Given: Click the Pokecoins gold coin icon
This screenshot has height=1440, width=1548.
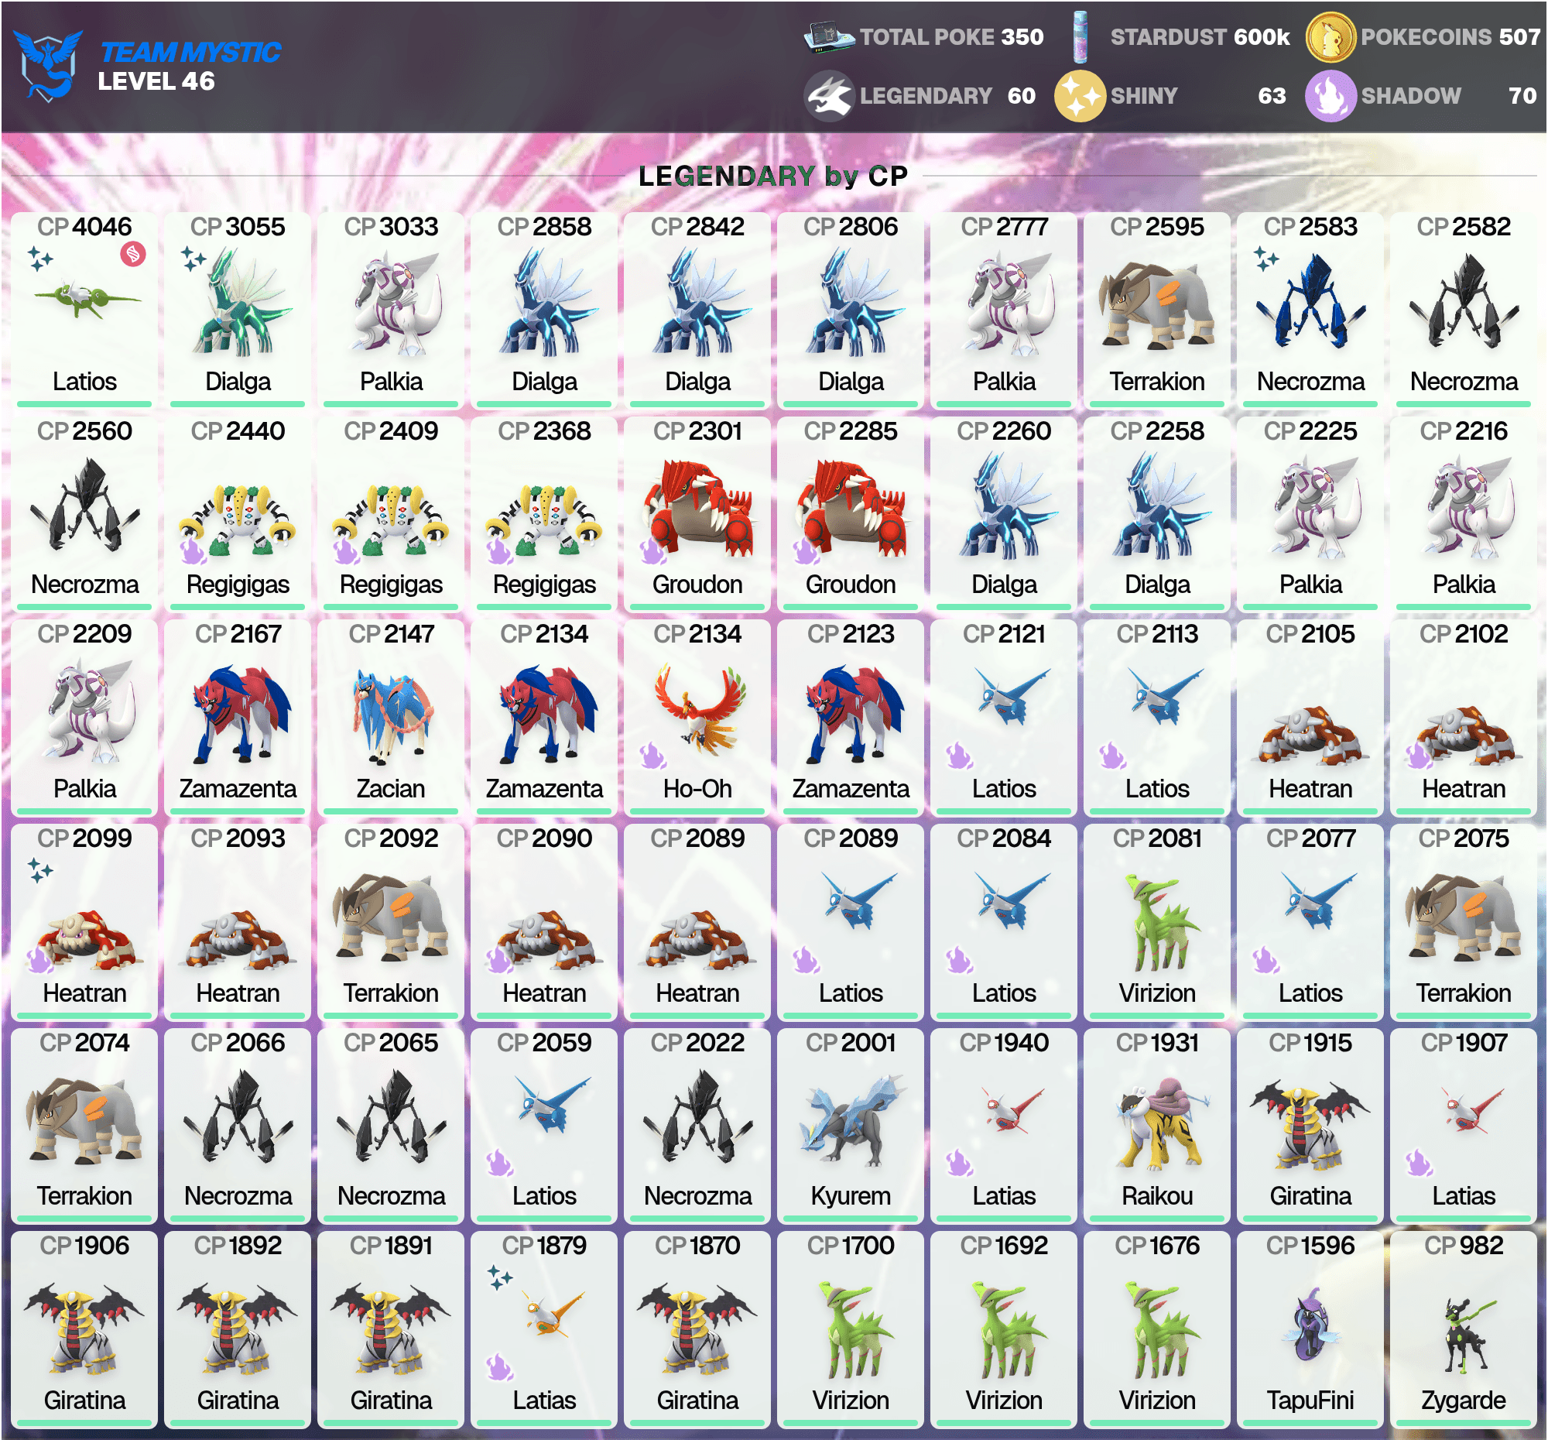Looking at the screenshot, I should 1331,36.
